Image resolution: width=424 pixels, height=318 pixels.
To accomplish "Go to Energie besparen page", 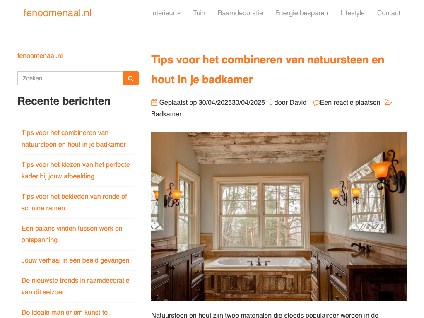I will coord(301,13).
